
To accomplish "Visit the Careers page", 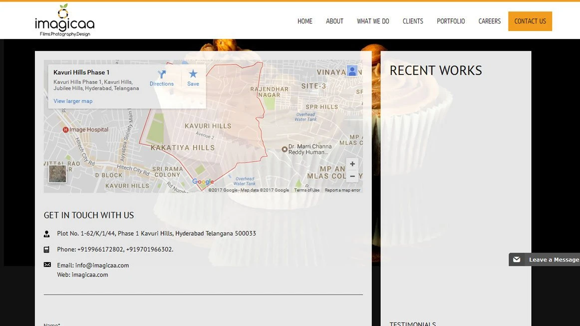I will 489,21.
